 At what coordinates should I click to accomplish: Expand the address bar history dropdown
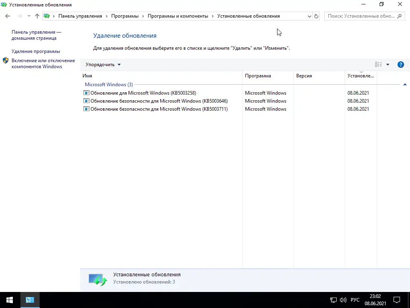tap(310, 16)
